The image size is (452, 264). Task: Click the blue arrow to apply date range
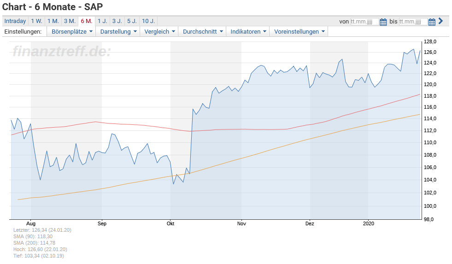pos(440,21)
